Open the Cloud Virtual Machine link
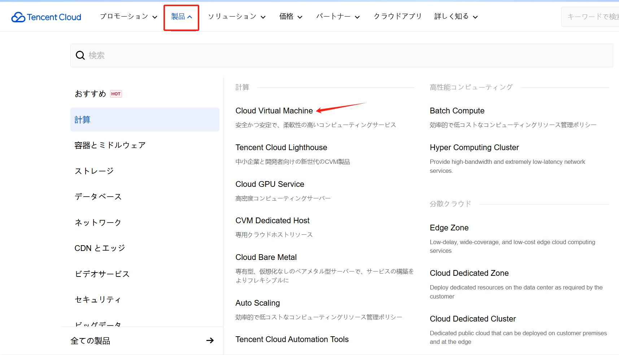The width and height of the screenshot is (619, 355). (274, 111)
